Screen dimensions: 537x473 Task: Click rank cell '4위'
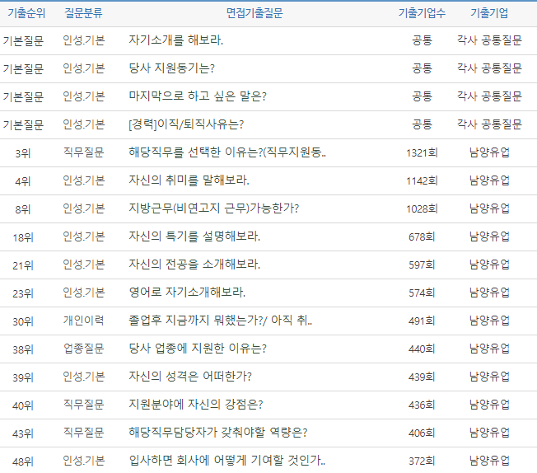[23, 181]
